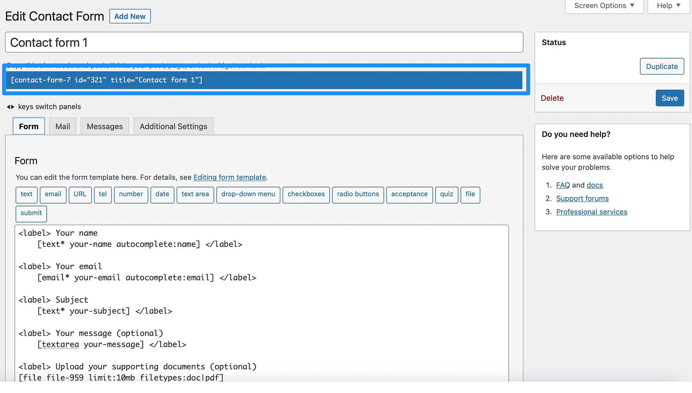
Task: Click the URL field tag button
Action: pos(79,194)
